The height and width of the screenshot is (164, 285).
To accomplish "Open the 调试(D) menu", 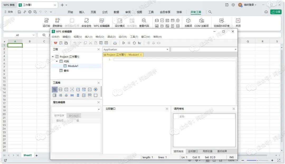I will pos(111,37).
